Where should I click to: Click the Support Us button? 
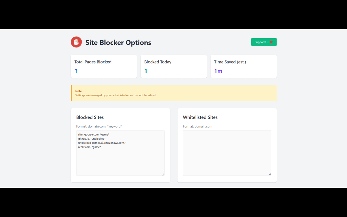[264, 42]
